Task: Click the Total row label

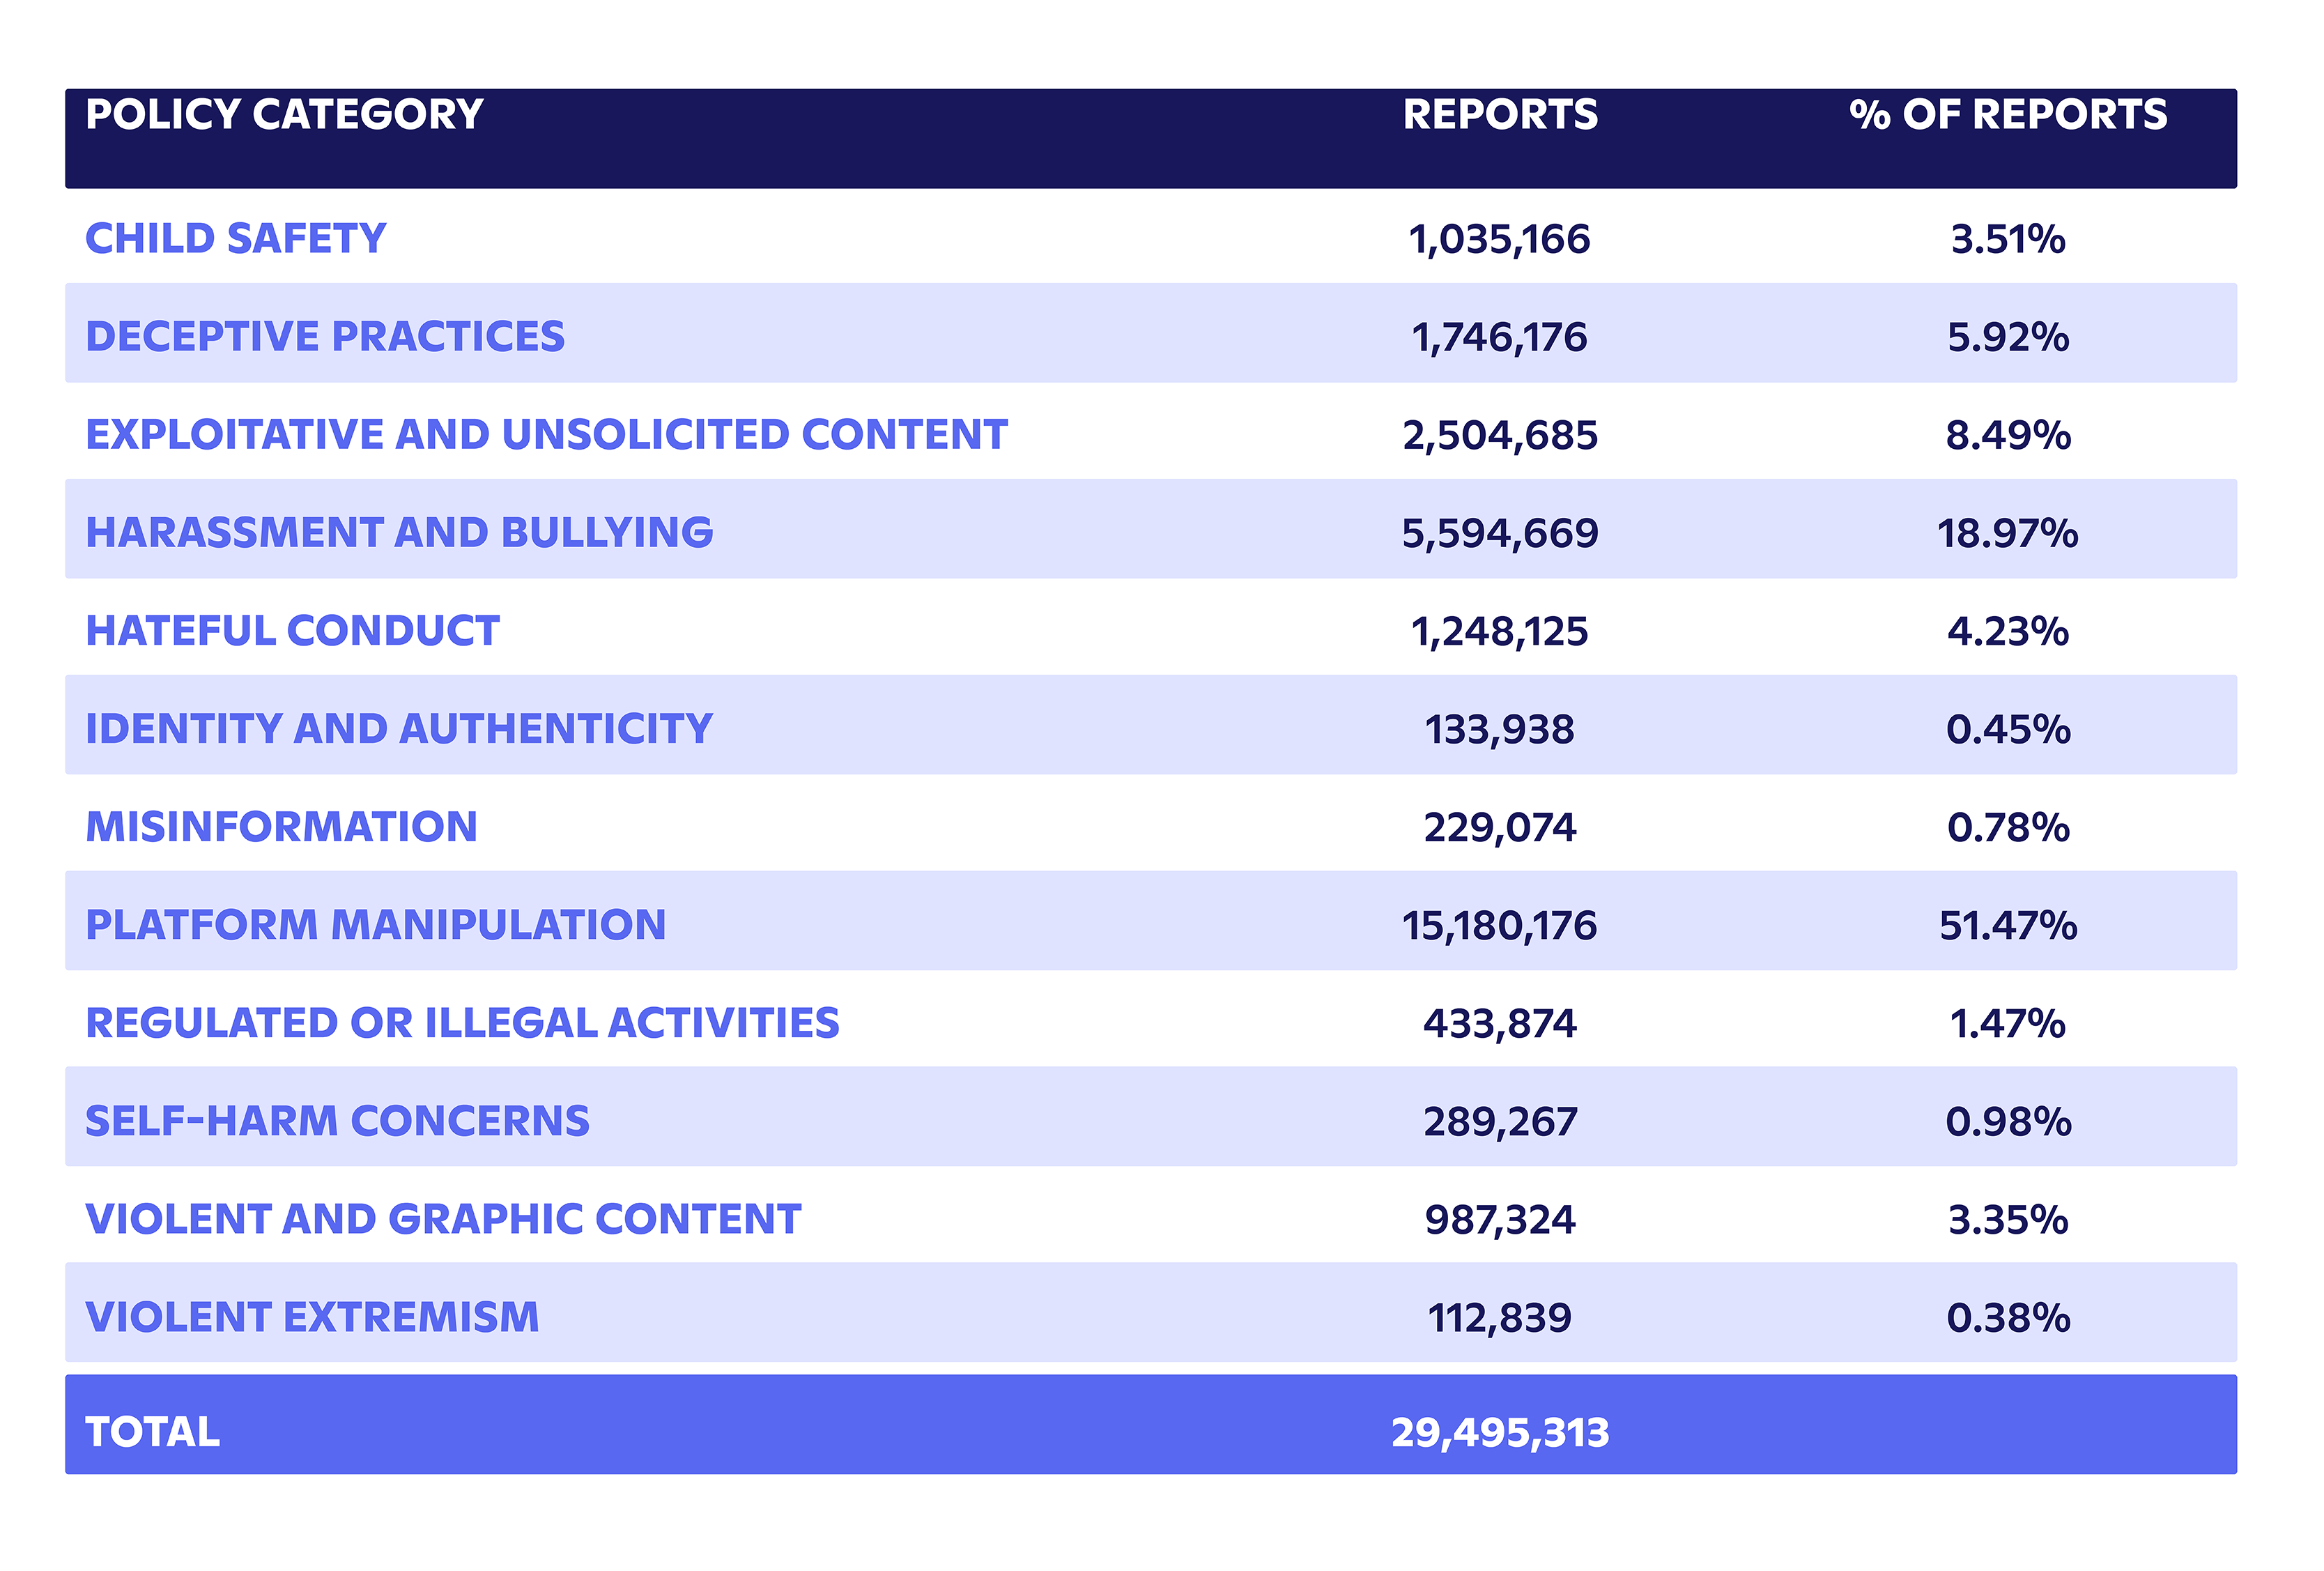Action: point(152,1433)
